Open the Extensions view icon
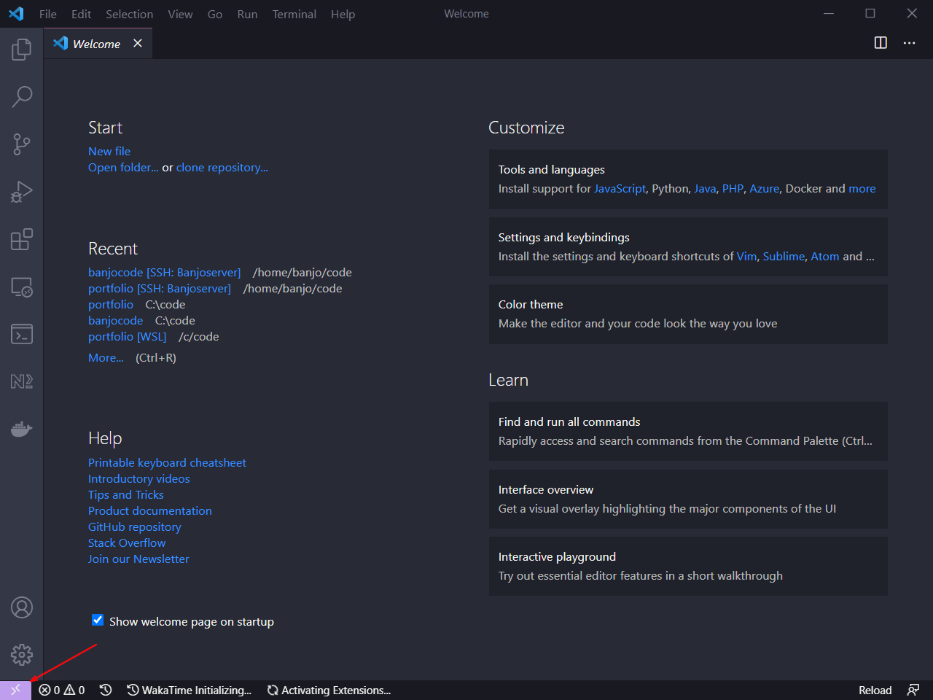Screen dimensions: 933x700 tap(22, 239)
